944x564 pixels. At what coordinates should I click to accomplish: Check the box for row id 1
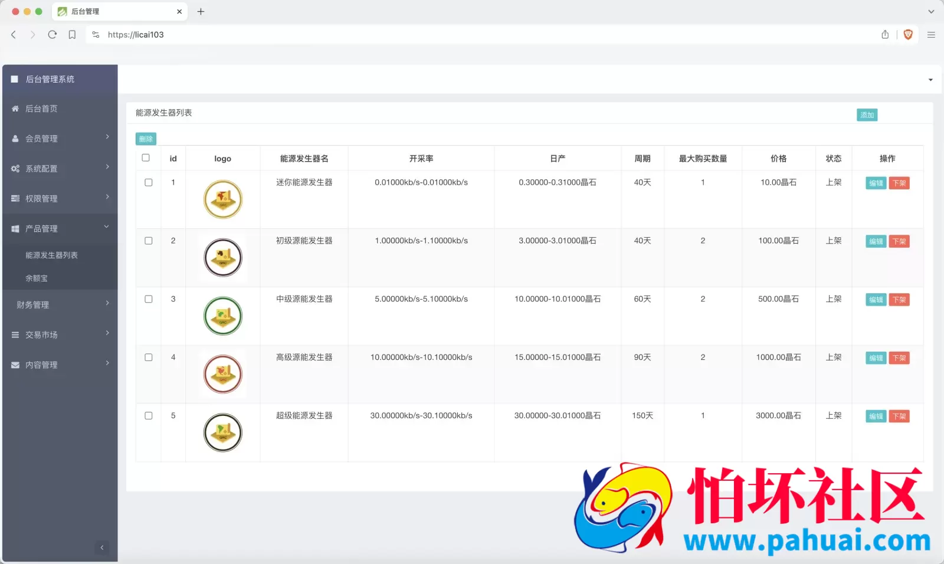149,182
